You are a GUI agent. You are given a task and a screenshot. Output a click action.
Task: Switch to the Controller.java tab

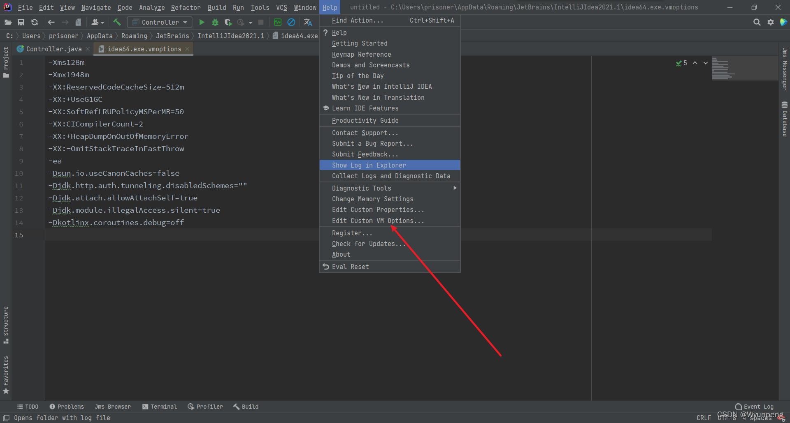[54, 49]
